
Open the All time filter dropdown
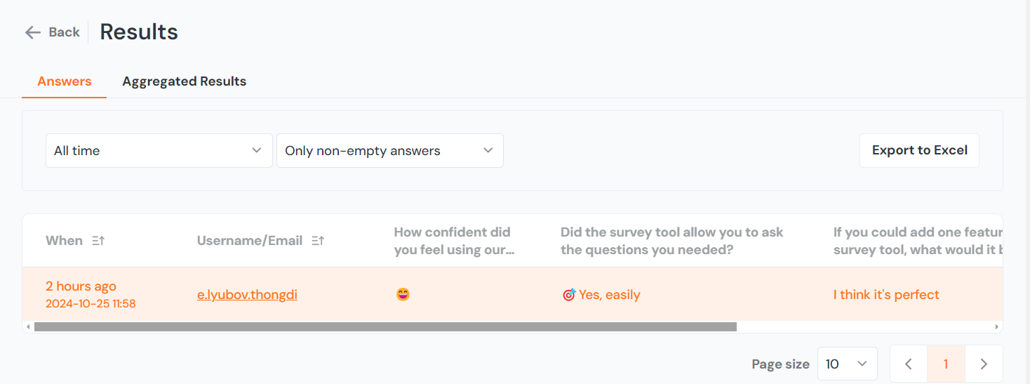(159, 151)
